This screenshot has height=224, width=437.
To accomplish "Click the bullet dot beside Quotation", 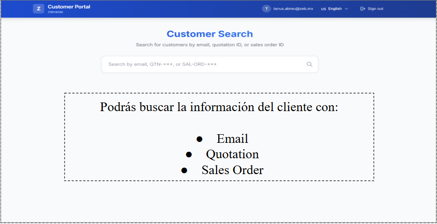I will coord(189,155).
